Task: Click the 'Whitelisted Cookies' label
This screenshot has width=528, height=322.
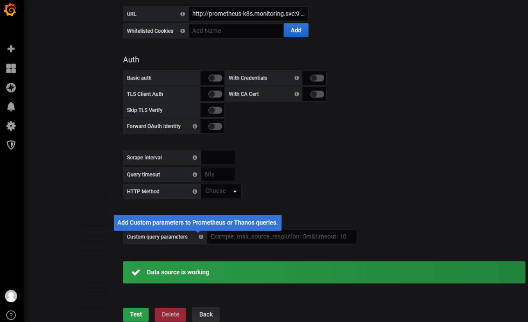Action: (150, 31)
